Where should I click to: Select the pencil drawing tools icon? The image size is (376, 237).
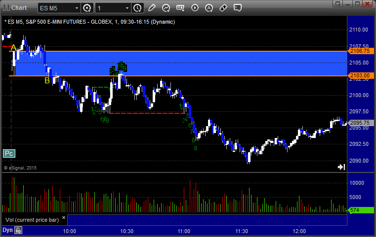coord(152,8)
